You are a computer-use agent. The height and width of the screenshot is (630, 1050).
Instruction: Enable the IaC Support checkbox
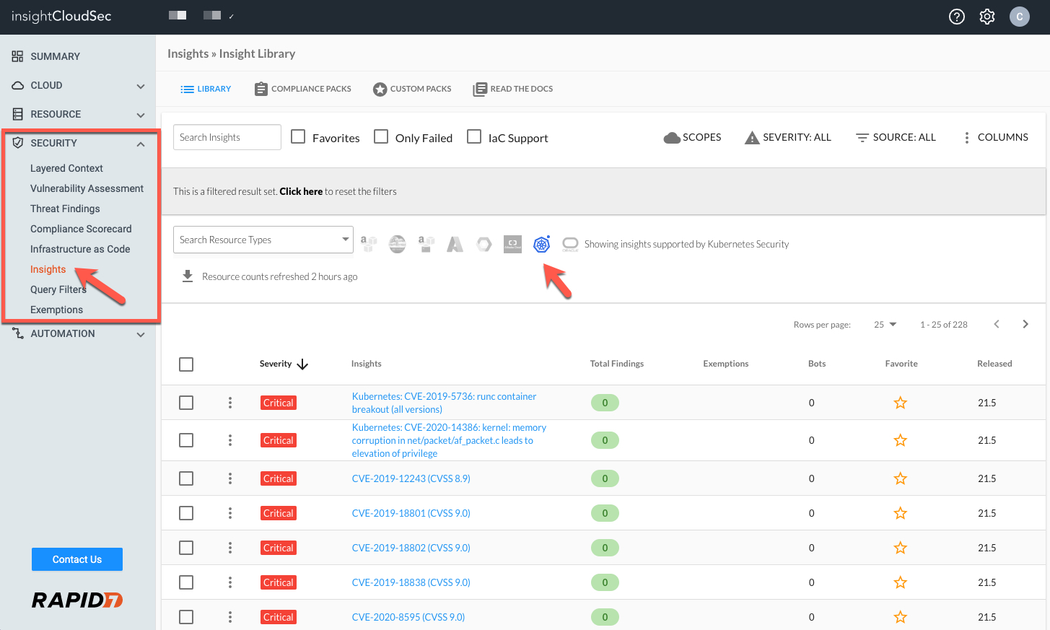coord(474,136)
